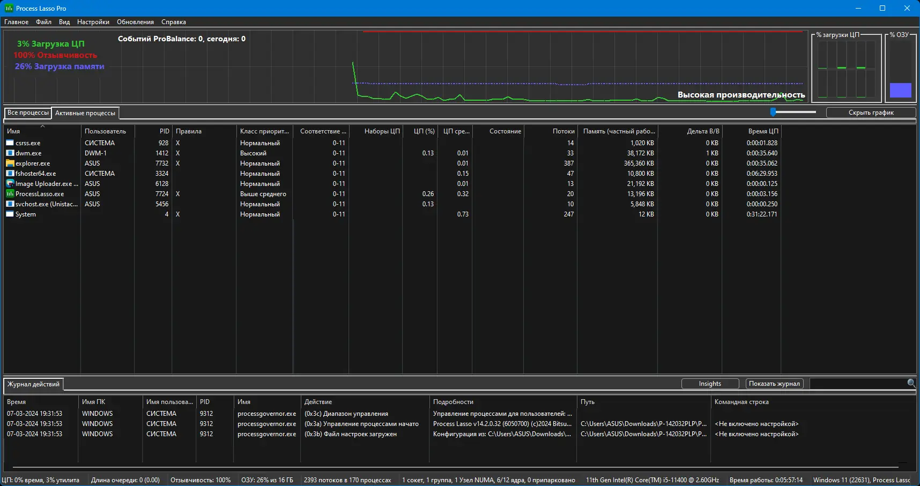Click the ProcessLasso.exe icon in list
920x486 pixels.
tap(10, 194)
